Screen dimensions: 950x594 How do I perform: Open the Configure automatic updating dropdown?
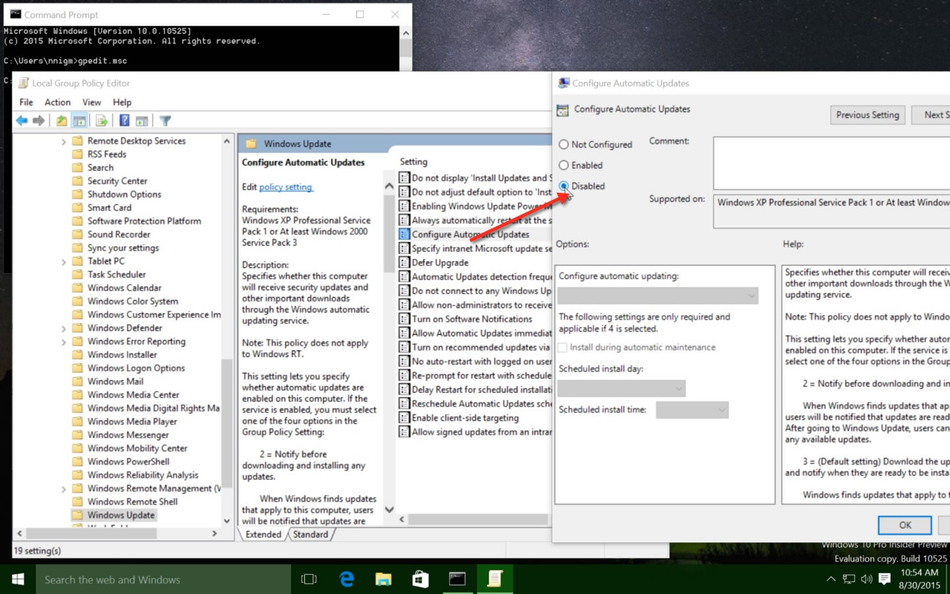[658, 295]
